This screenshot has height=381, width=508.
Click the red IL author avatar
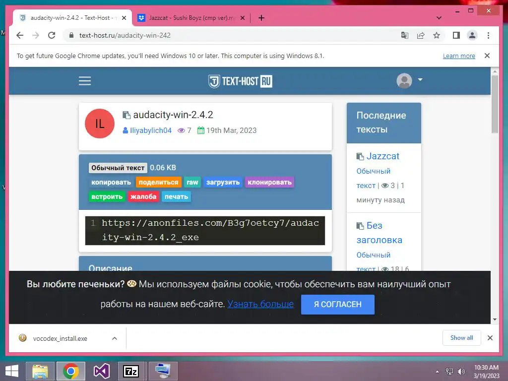click(99, 124)
